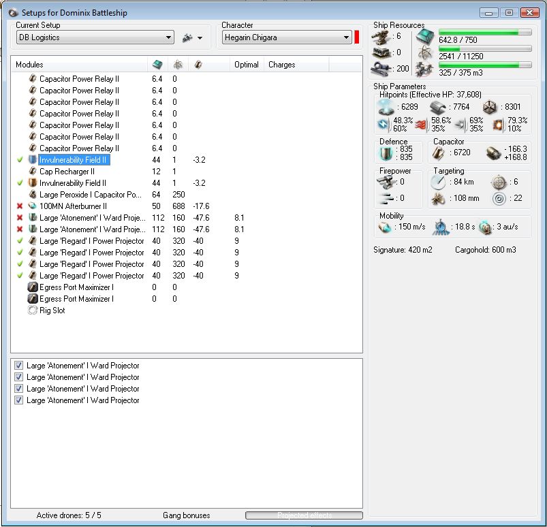Click the max locked targets icon beside 6
547x527 pixels.
click(499, 182)
